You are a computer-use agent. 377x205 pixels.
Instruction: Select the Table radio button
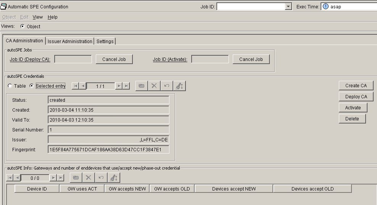click(10, 86)
